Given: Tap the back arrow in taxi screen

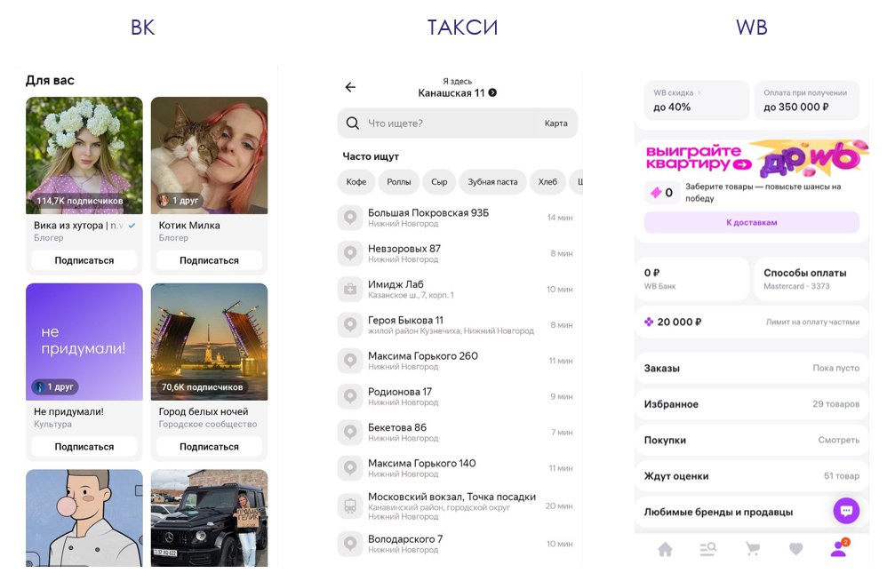Looking at the screenshot, I should click(x=350, y=87).
